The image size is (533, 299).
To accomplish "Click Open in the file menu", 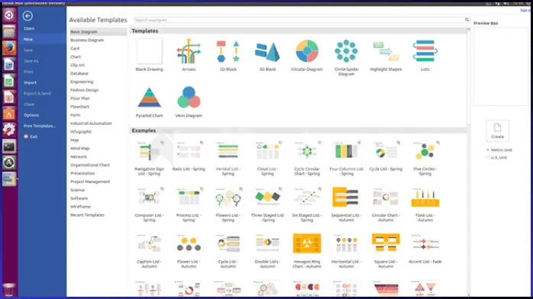I will click(x=29, y=28).
